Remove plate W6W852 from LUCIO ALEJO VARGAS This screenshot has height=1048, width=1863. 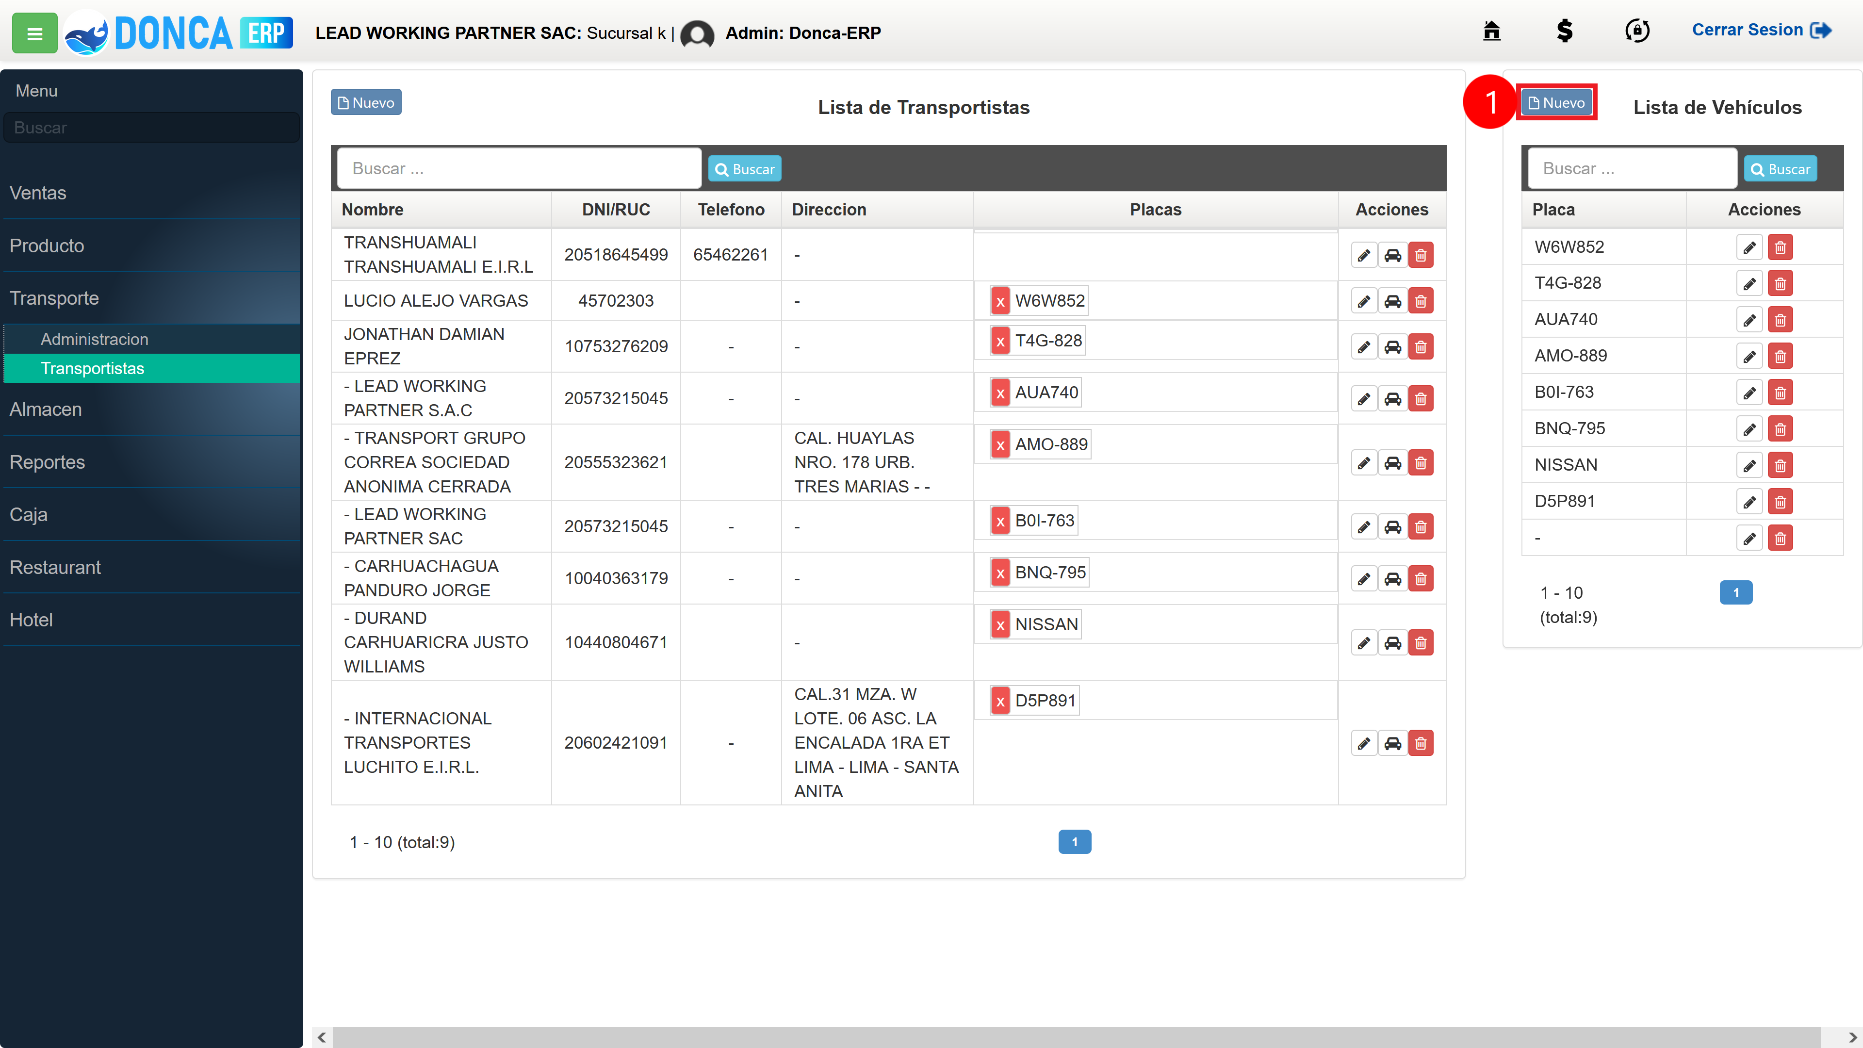[x=1000, y=301]
